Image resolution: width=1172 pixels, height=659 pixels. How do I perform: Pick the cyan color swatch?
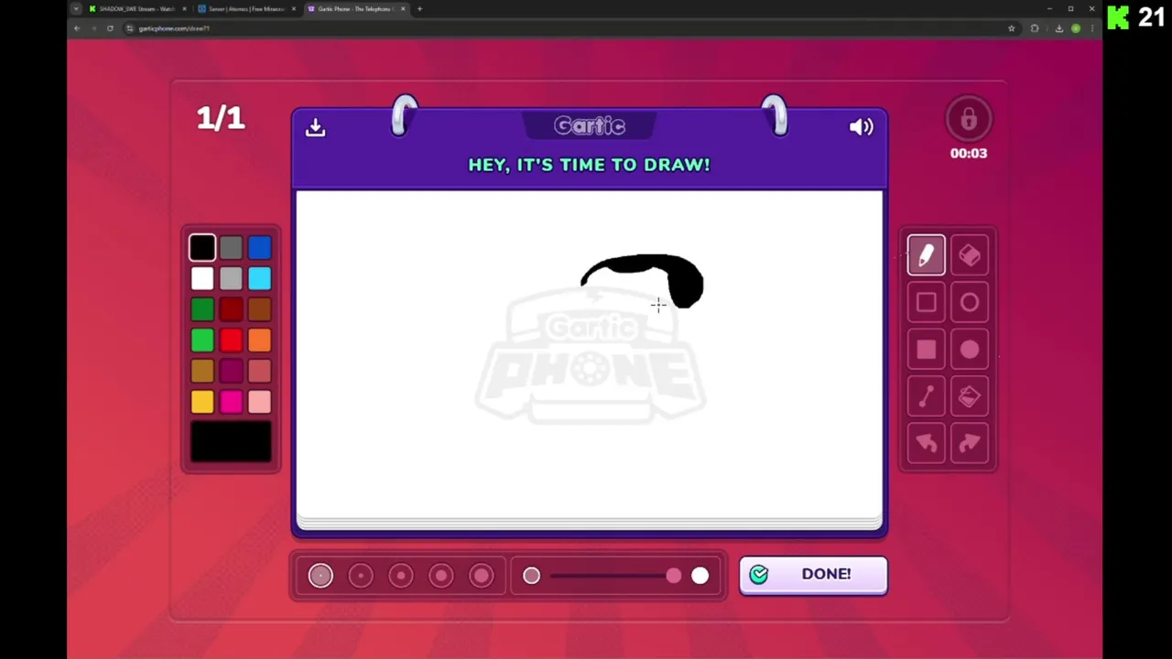coord(259,278)
